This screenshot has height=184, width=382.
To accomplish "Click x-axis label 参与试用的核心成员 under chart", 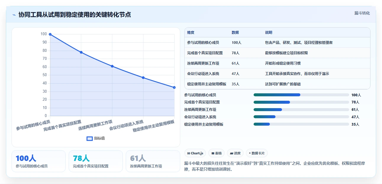I will 33,125.
